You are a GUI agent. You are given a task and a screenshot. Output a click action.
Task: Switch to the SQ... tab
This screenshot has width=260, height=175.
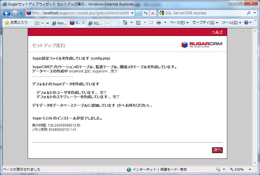pos(95,23)
